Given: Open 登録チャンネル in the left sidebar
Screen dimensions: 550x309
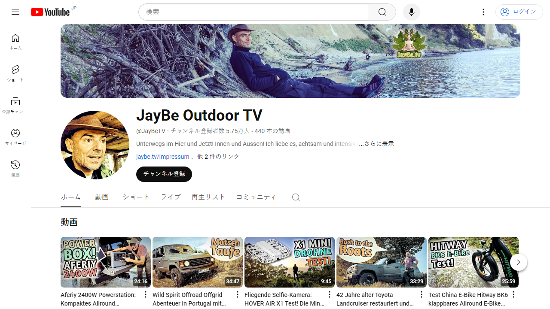Looking at the screenshot, I should click(x=15, y=106).
